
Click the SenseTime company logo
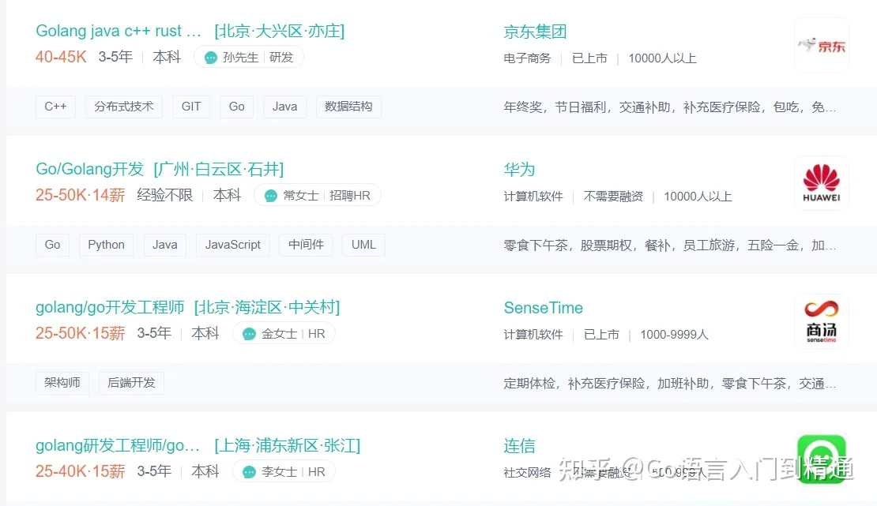point(821,321)
